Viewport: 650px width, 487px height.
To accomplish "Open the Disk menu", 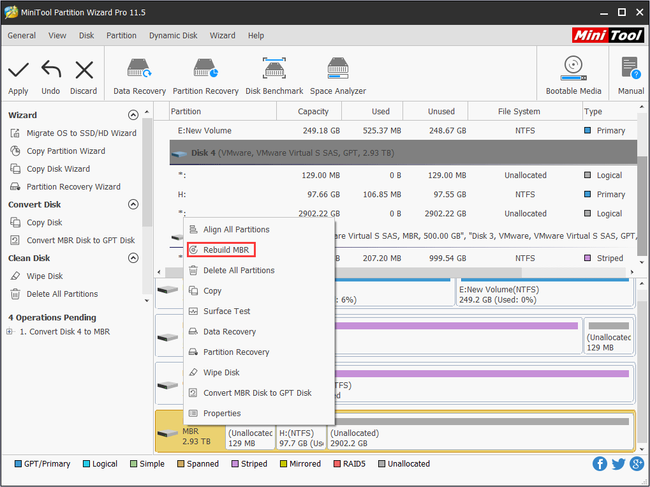I will [87, 36].
